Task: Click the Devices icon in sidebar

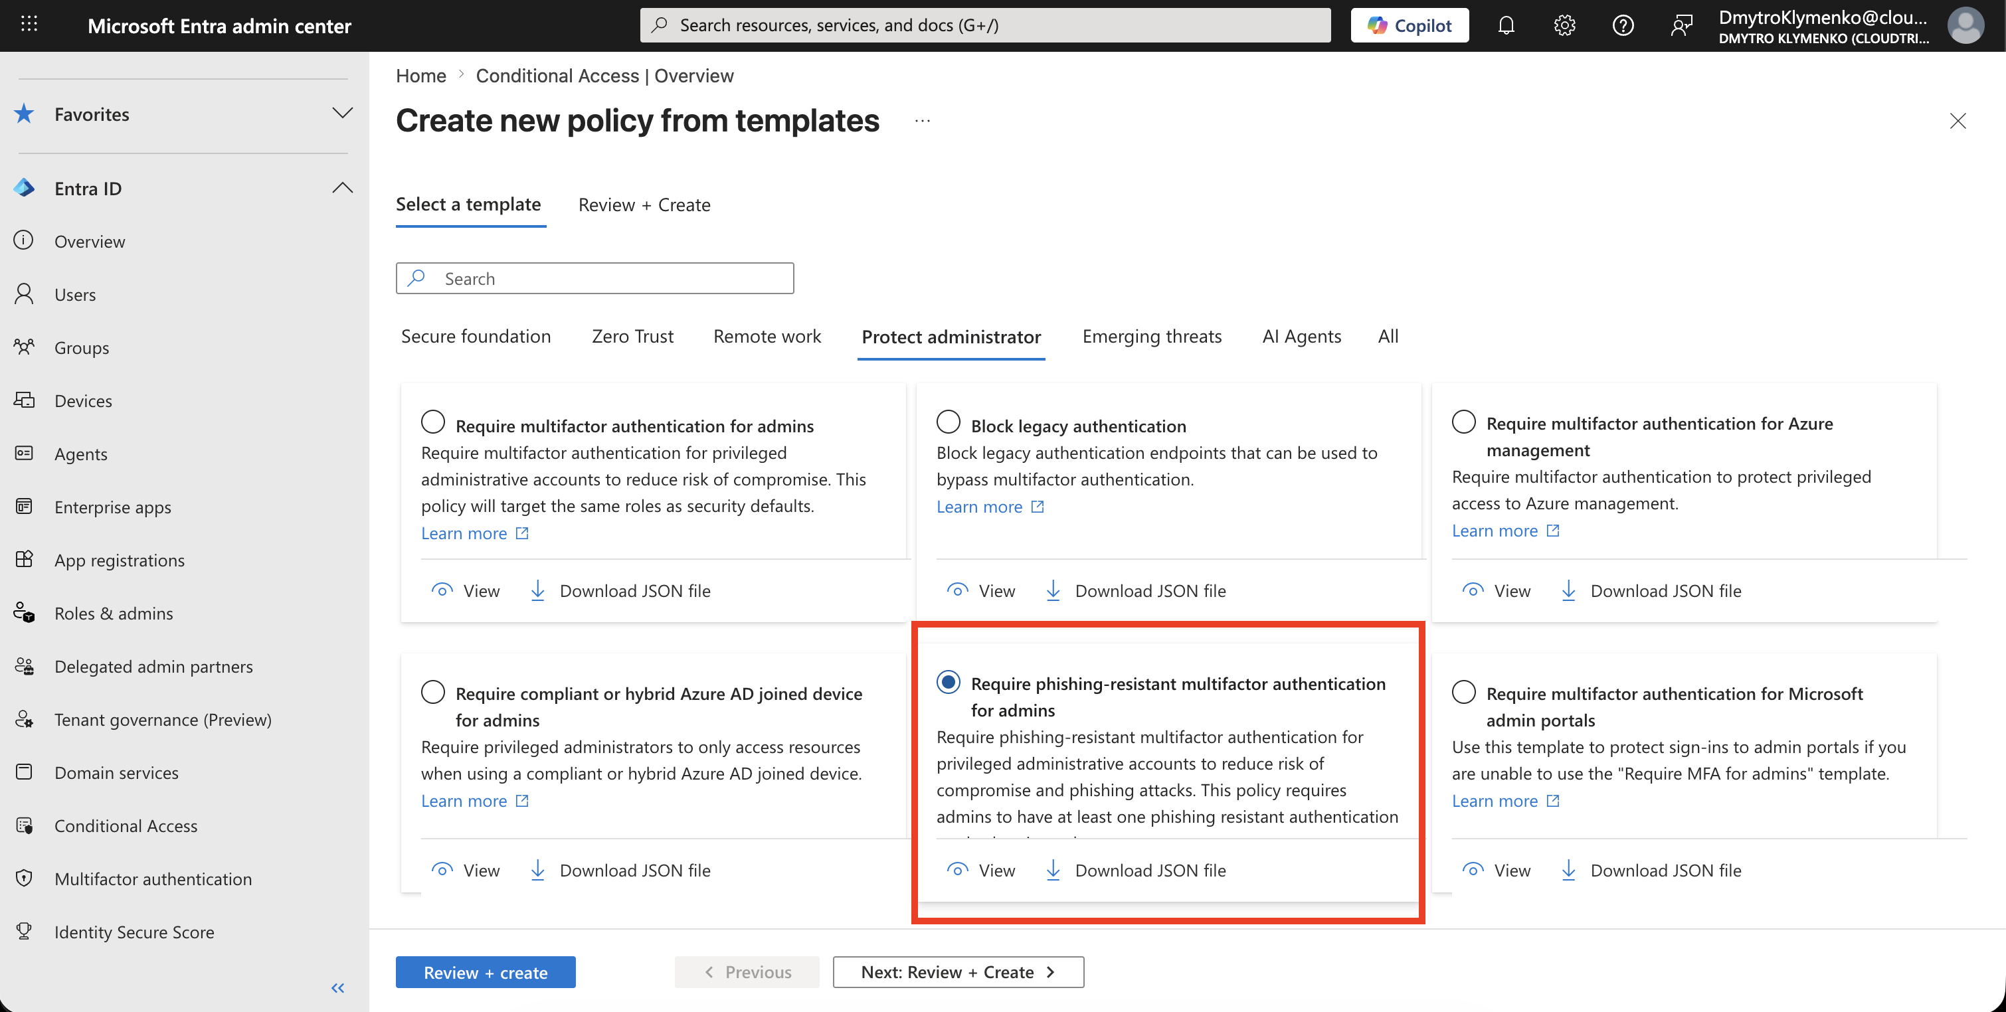Action: pyautogui.click(x=24, y=400)
